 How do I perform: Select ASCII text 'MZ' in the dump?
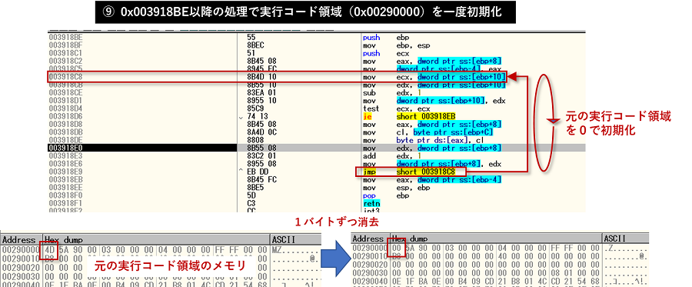[277, 250]
